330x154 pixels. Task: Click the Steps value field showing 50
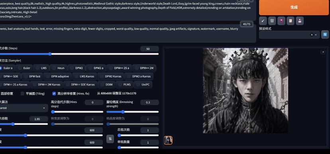point(149,49)
